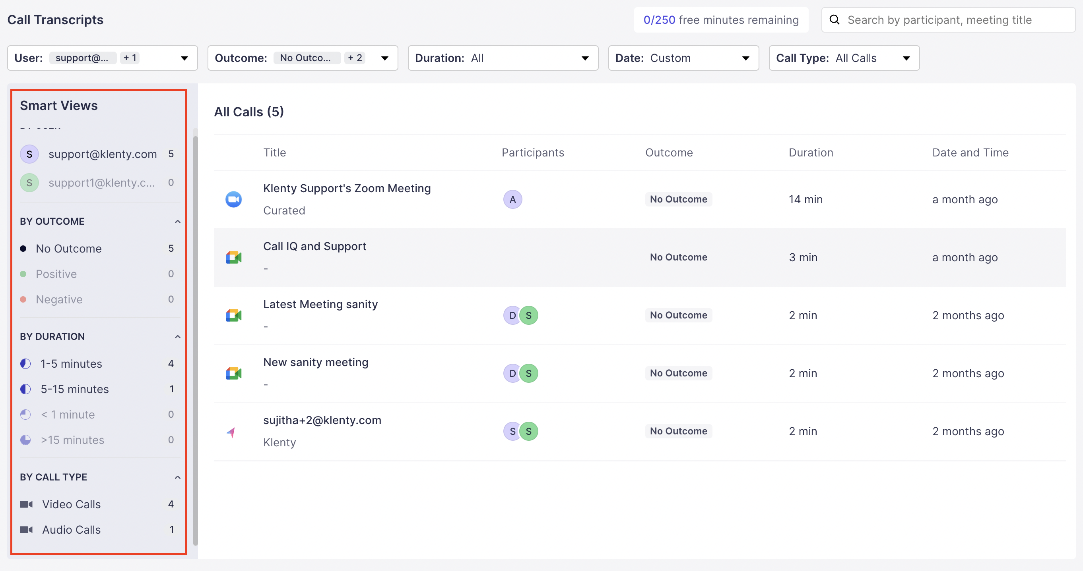The width and height of the screenshot is (1083, 571).
Task: Select the Negative outcome smart view
Action: pos(59,299)
